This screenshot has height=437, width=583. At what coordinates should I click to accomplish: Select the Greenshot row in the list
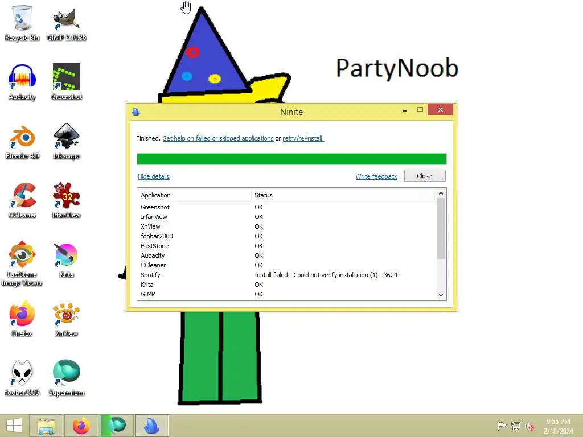(x=287, y=207)
